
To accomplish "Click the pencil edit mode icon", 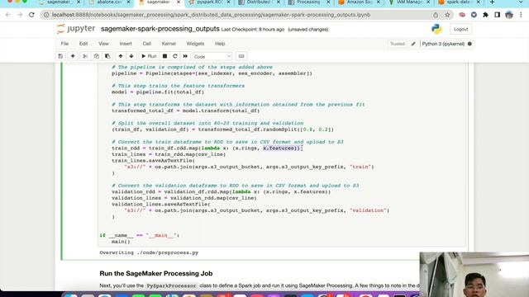I will coord(413,44).
